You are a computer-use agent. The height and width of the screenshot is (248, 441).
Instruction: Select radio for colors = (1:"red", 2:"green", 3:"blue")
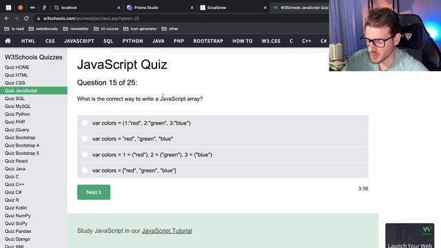tap(84, 123)
